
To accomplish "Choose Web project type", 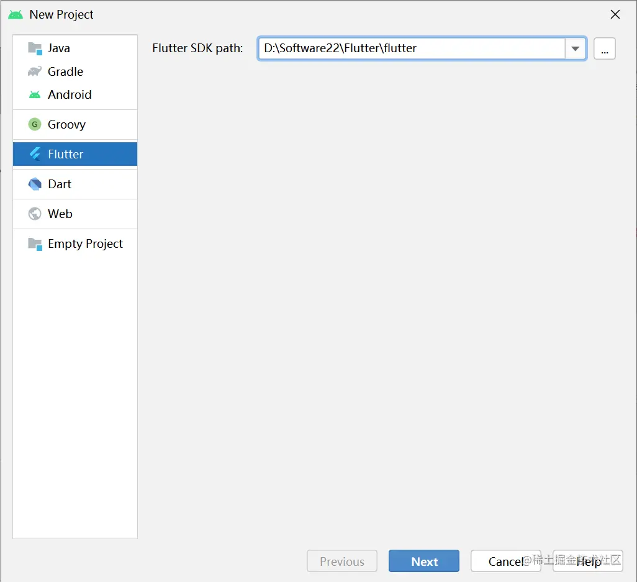I will pyautogui.click(x=75, y=214).
